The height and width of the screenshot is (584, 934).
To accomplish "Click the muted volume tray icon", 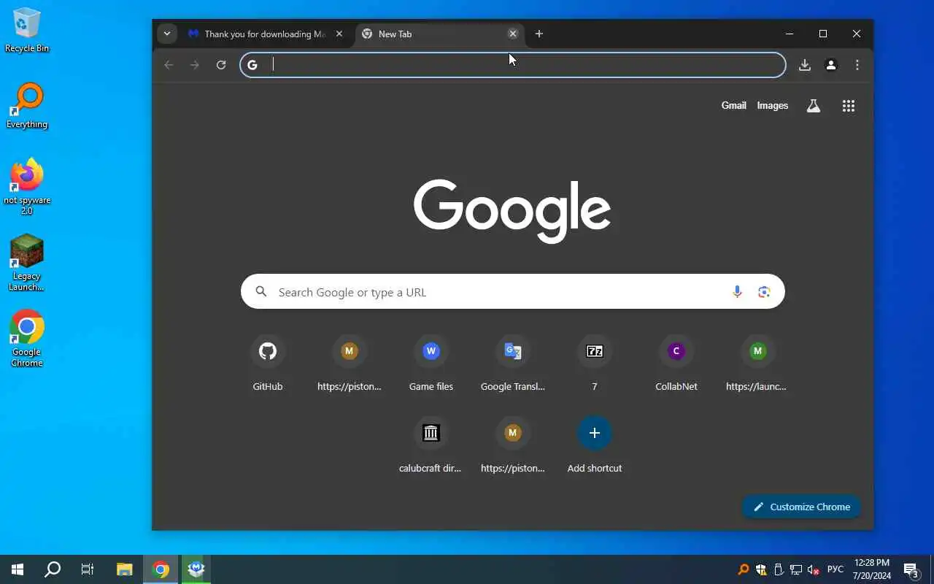I will point(814,569).
